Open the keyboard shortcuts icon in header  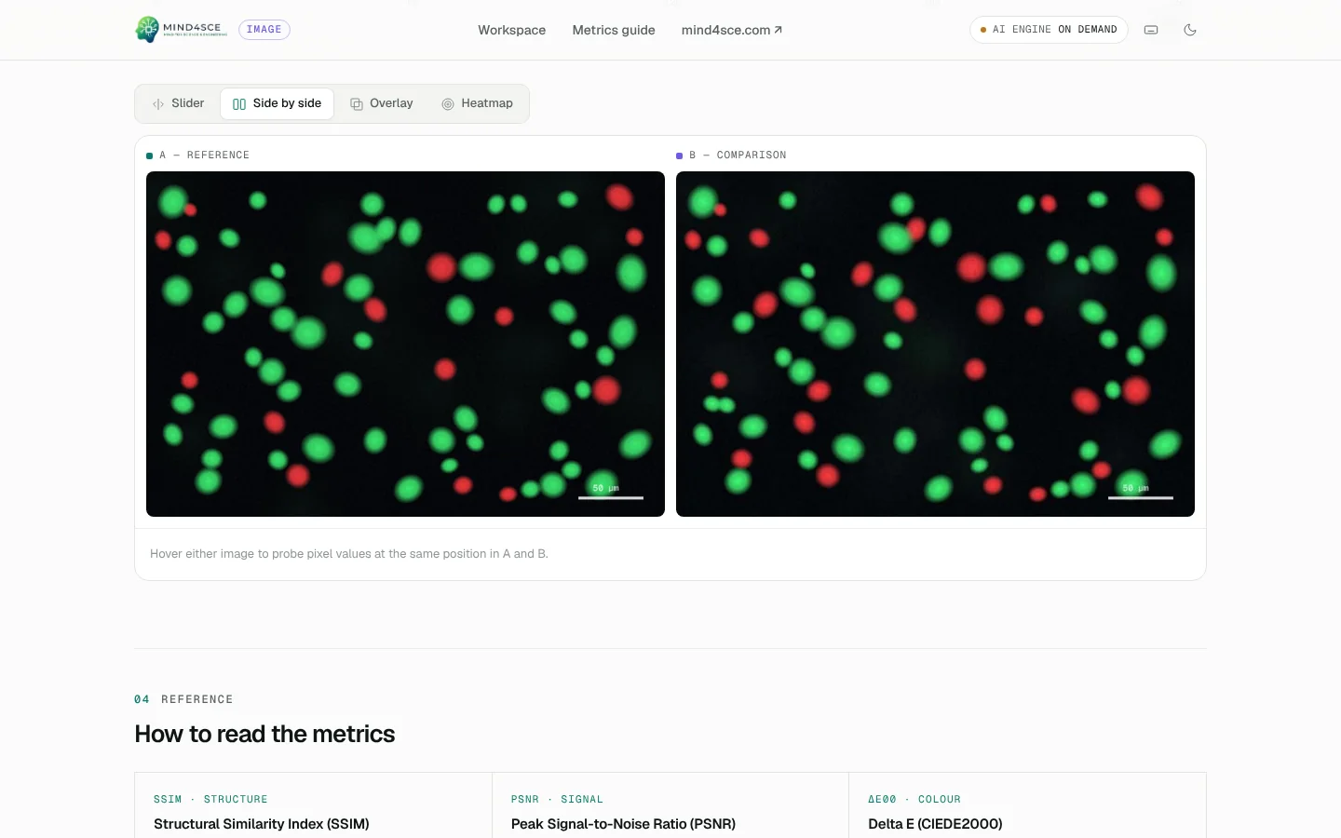[x=1151, y=30]
